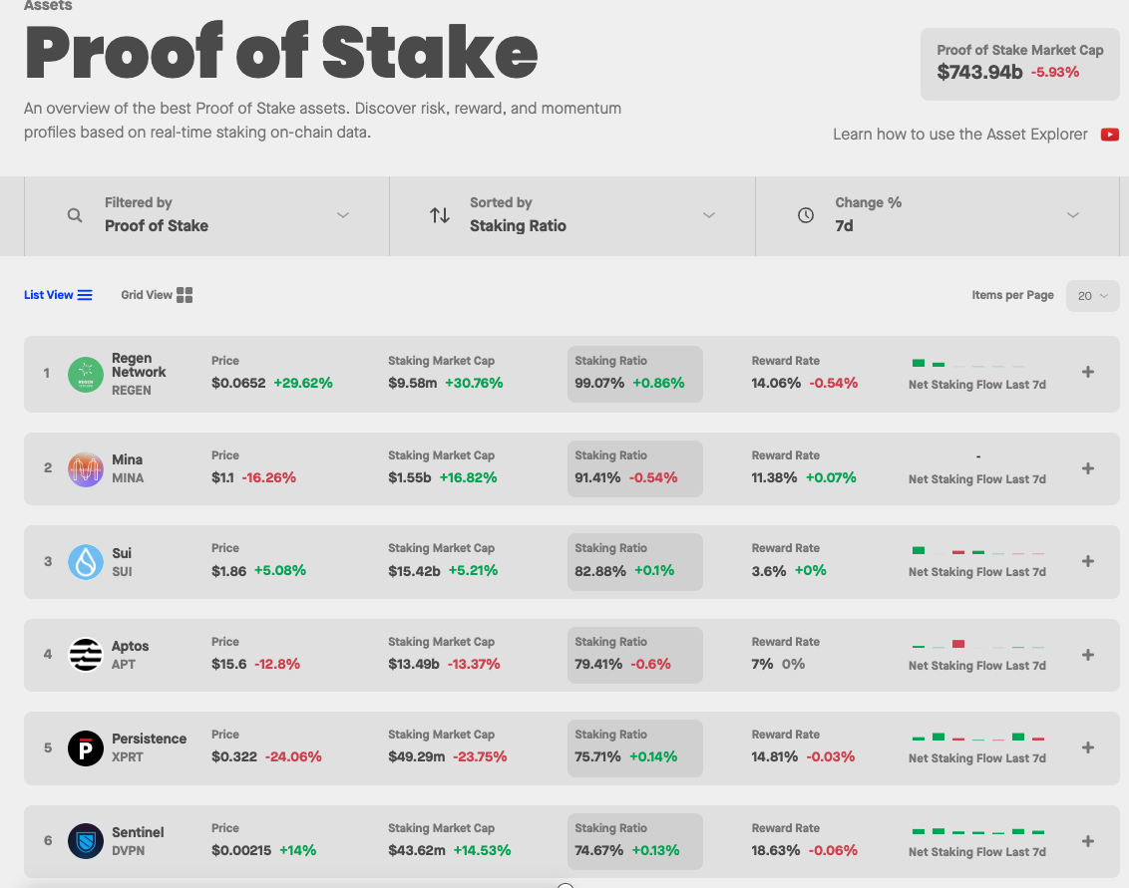The width and height of the screenshot is (1129, 888).
Task: Open the Persistence asset name link
Action: pos(149,740)
